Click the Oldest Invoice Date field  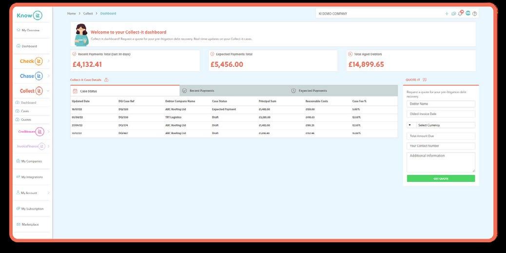click(x=441, y=114)
